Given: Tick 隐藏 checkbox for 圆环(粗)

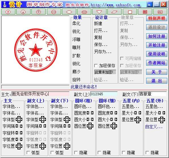Looking at the screenshot, I should coord(76,153).
